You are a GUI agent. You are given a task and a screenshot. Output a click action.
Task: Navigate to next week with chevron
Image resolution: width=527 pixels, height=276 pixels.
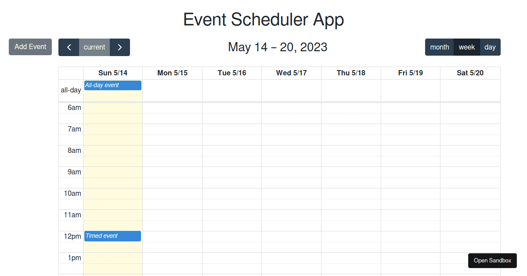point(119,47)
